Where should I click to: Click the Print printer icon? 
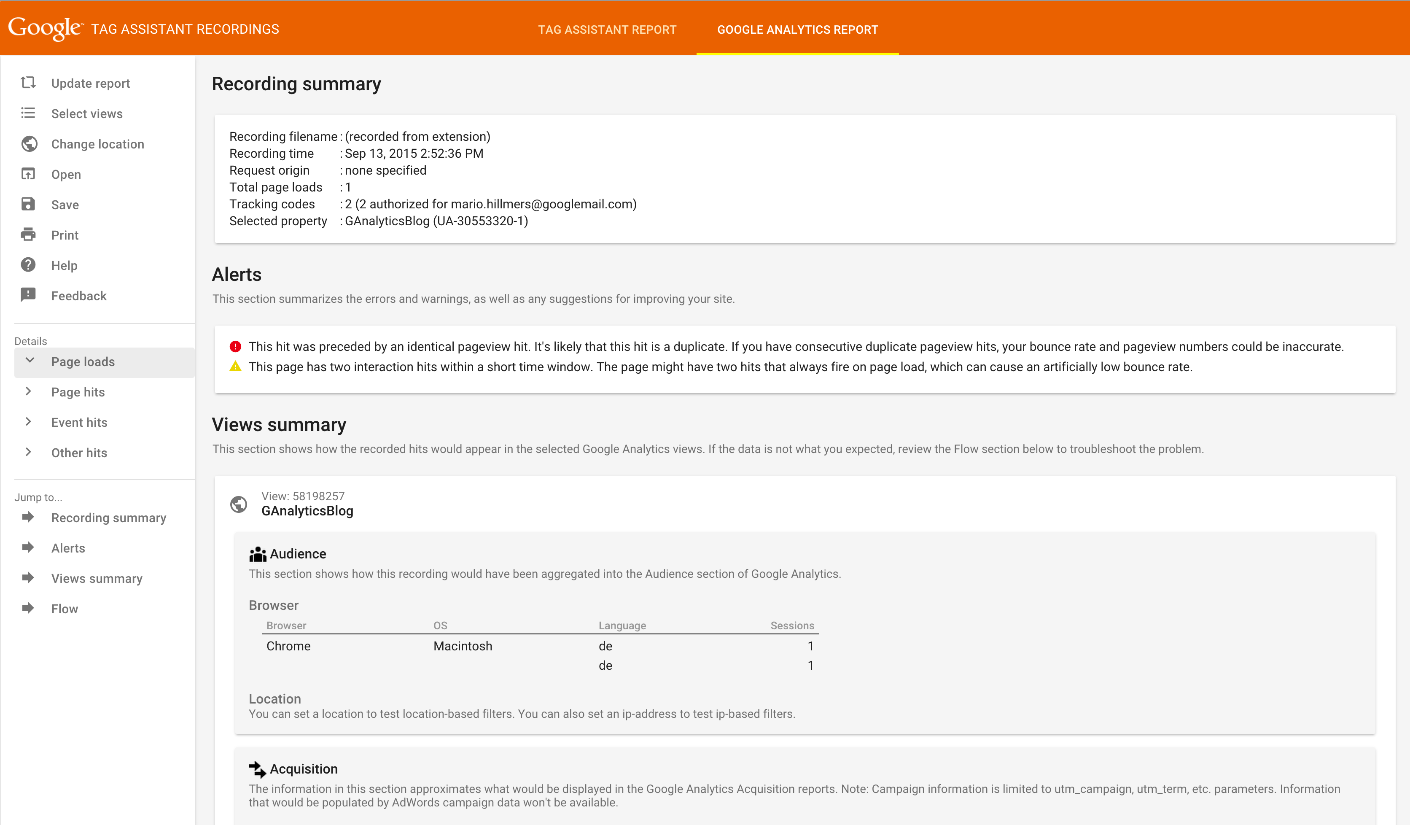click(28, 235)
